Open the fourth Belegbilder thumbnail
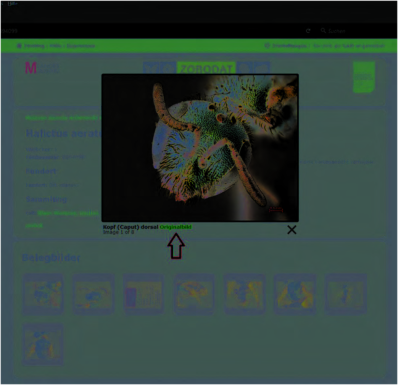 click(x=194, y=294)
